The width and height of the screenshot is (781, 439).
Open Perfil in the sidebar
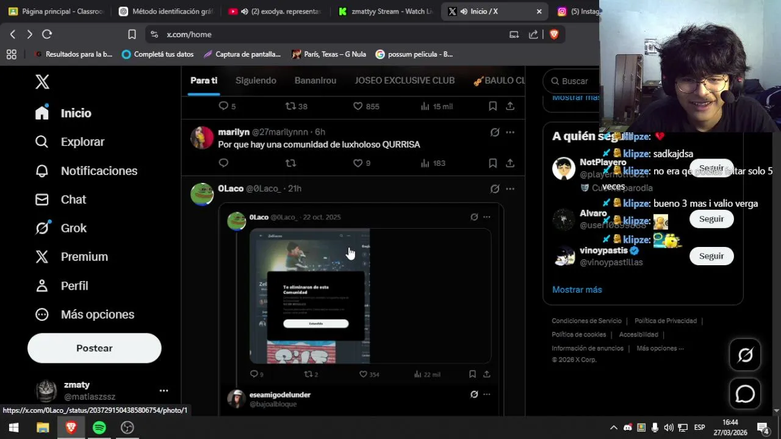point(62,285)
